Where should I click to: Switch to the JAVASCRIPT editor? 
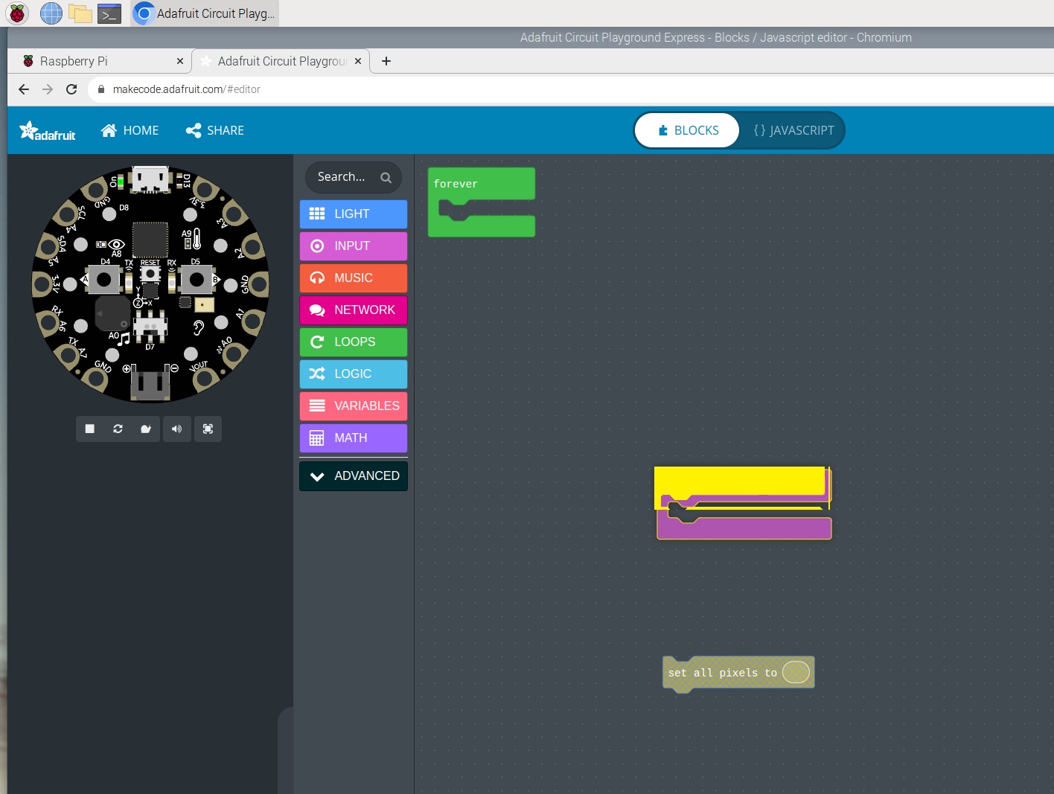pyautogui.click(x=793, y=129)
